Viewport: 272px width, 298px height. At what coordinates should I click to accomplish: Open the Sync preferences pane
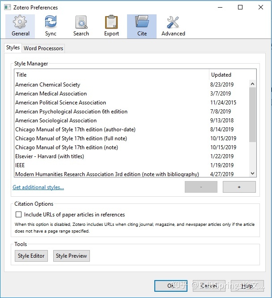[x=51, y=26]
